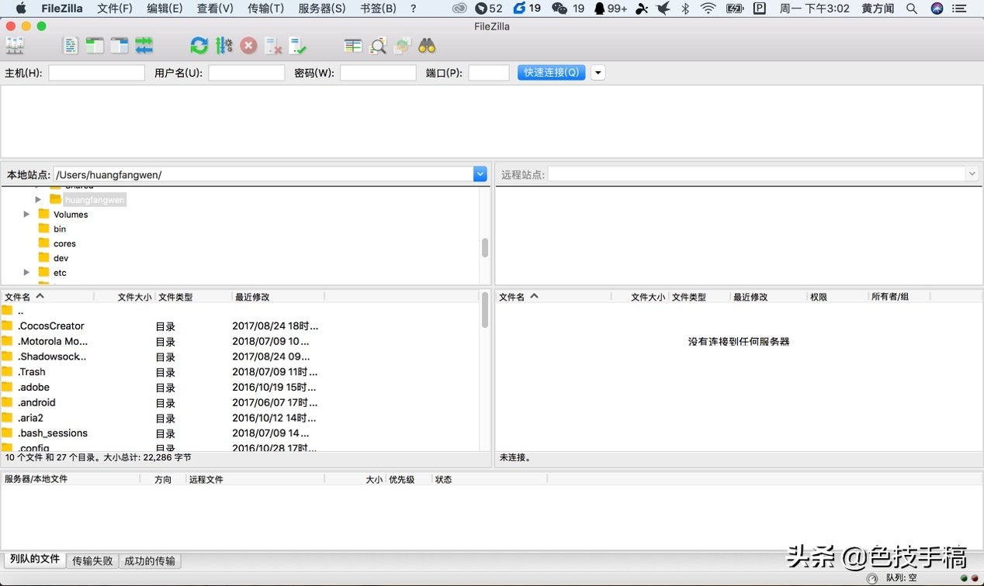Click 用户名(U) username field
984x586 pixels.
click(247, 72)
